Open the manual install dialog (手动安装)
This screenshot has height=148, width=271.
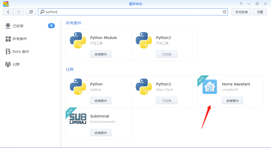point(242,12)
